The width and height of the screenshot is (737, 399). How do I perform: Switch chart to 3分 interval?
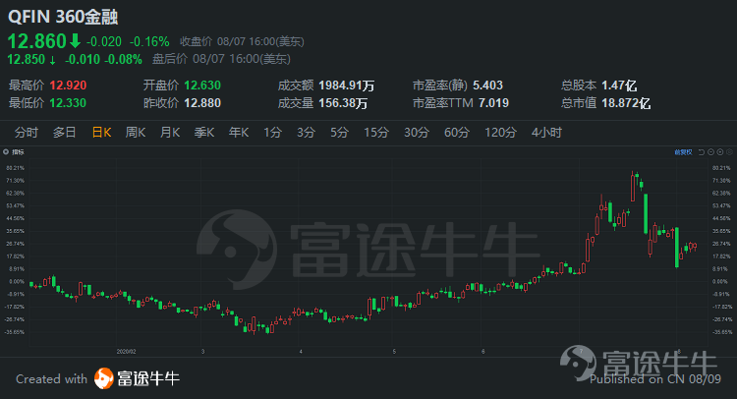coord(306,133)
